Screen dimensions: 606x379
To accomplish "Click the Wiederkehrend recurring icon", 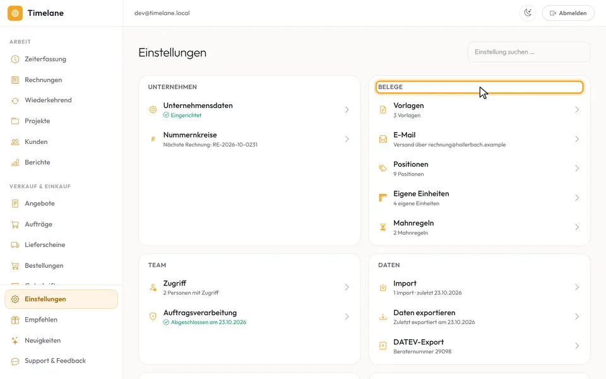I will (x=15, y=100).
